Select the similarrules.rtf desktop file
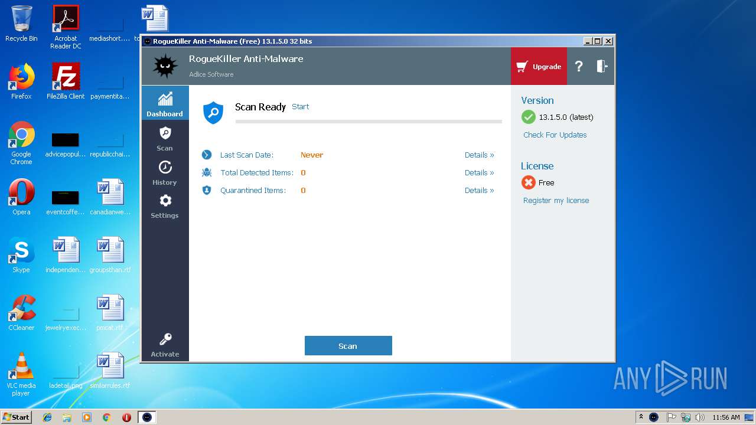756x425 pixels. point(110,371)
